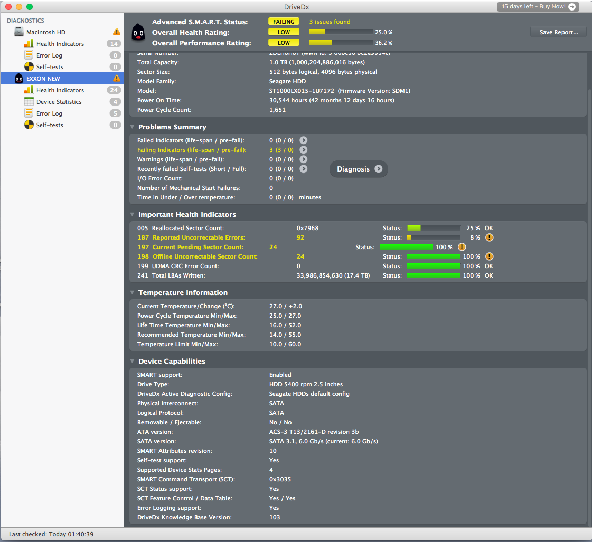
Task: Open Error Log under Macintosh HD
Action: [49, 55]
